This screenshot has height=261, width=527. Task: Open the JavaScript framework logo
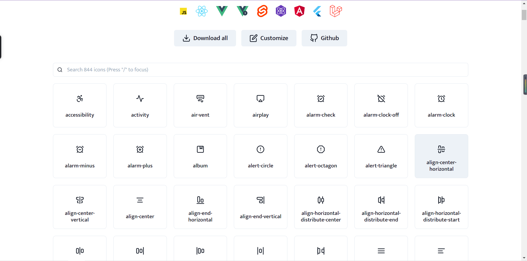[x=183, y=12]
